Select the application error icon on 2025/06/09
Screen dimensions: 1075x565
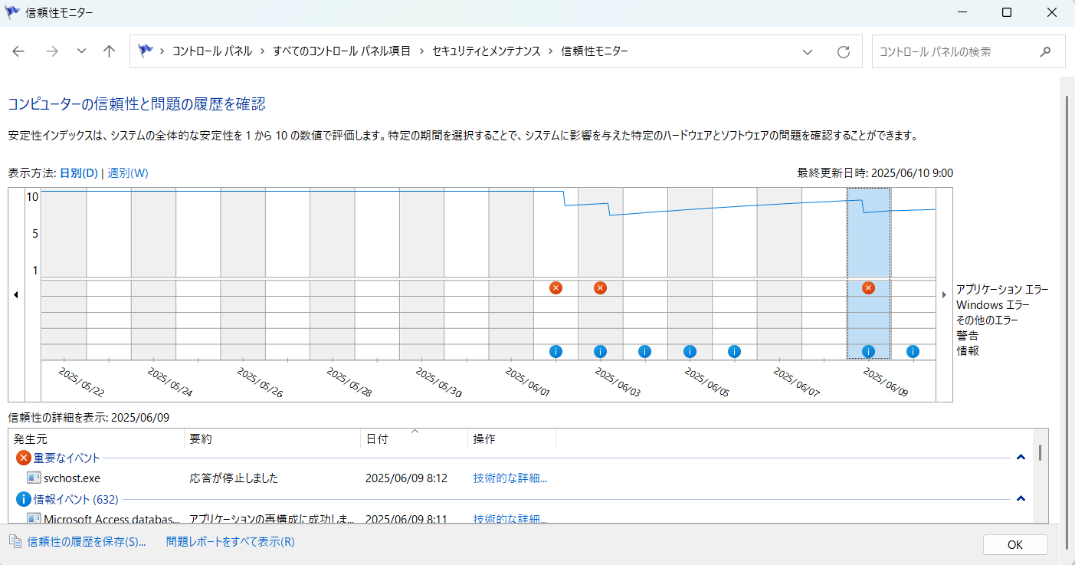[x=868, y=287]
